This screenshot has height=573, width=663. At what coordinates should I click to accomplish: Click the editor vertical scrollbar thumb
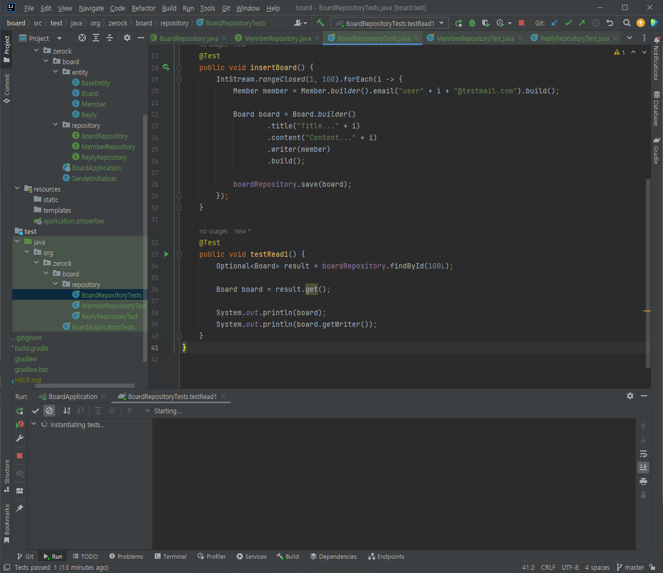[648, 273]
